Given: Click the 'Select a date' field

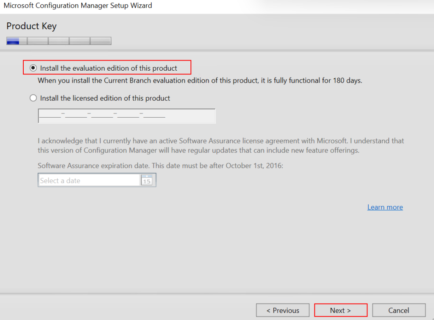Looking at the screenshot, I should point(89,180).
